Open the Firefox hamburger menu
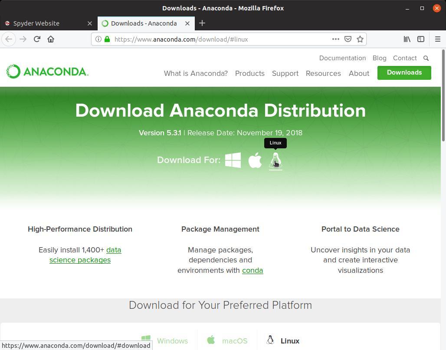 437,39
